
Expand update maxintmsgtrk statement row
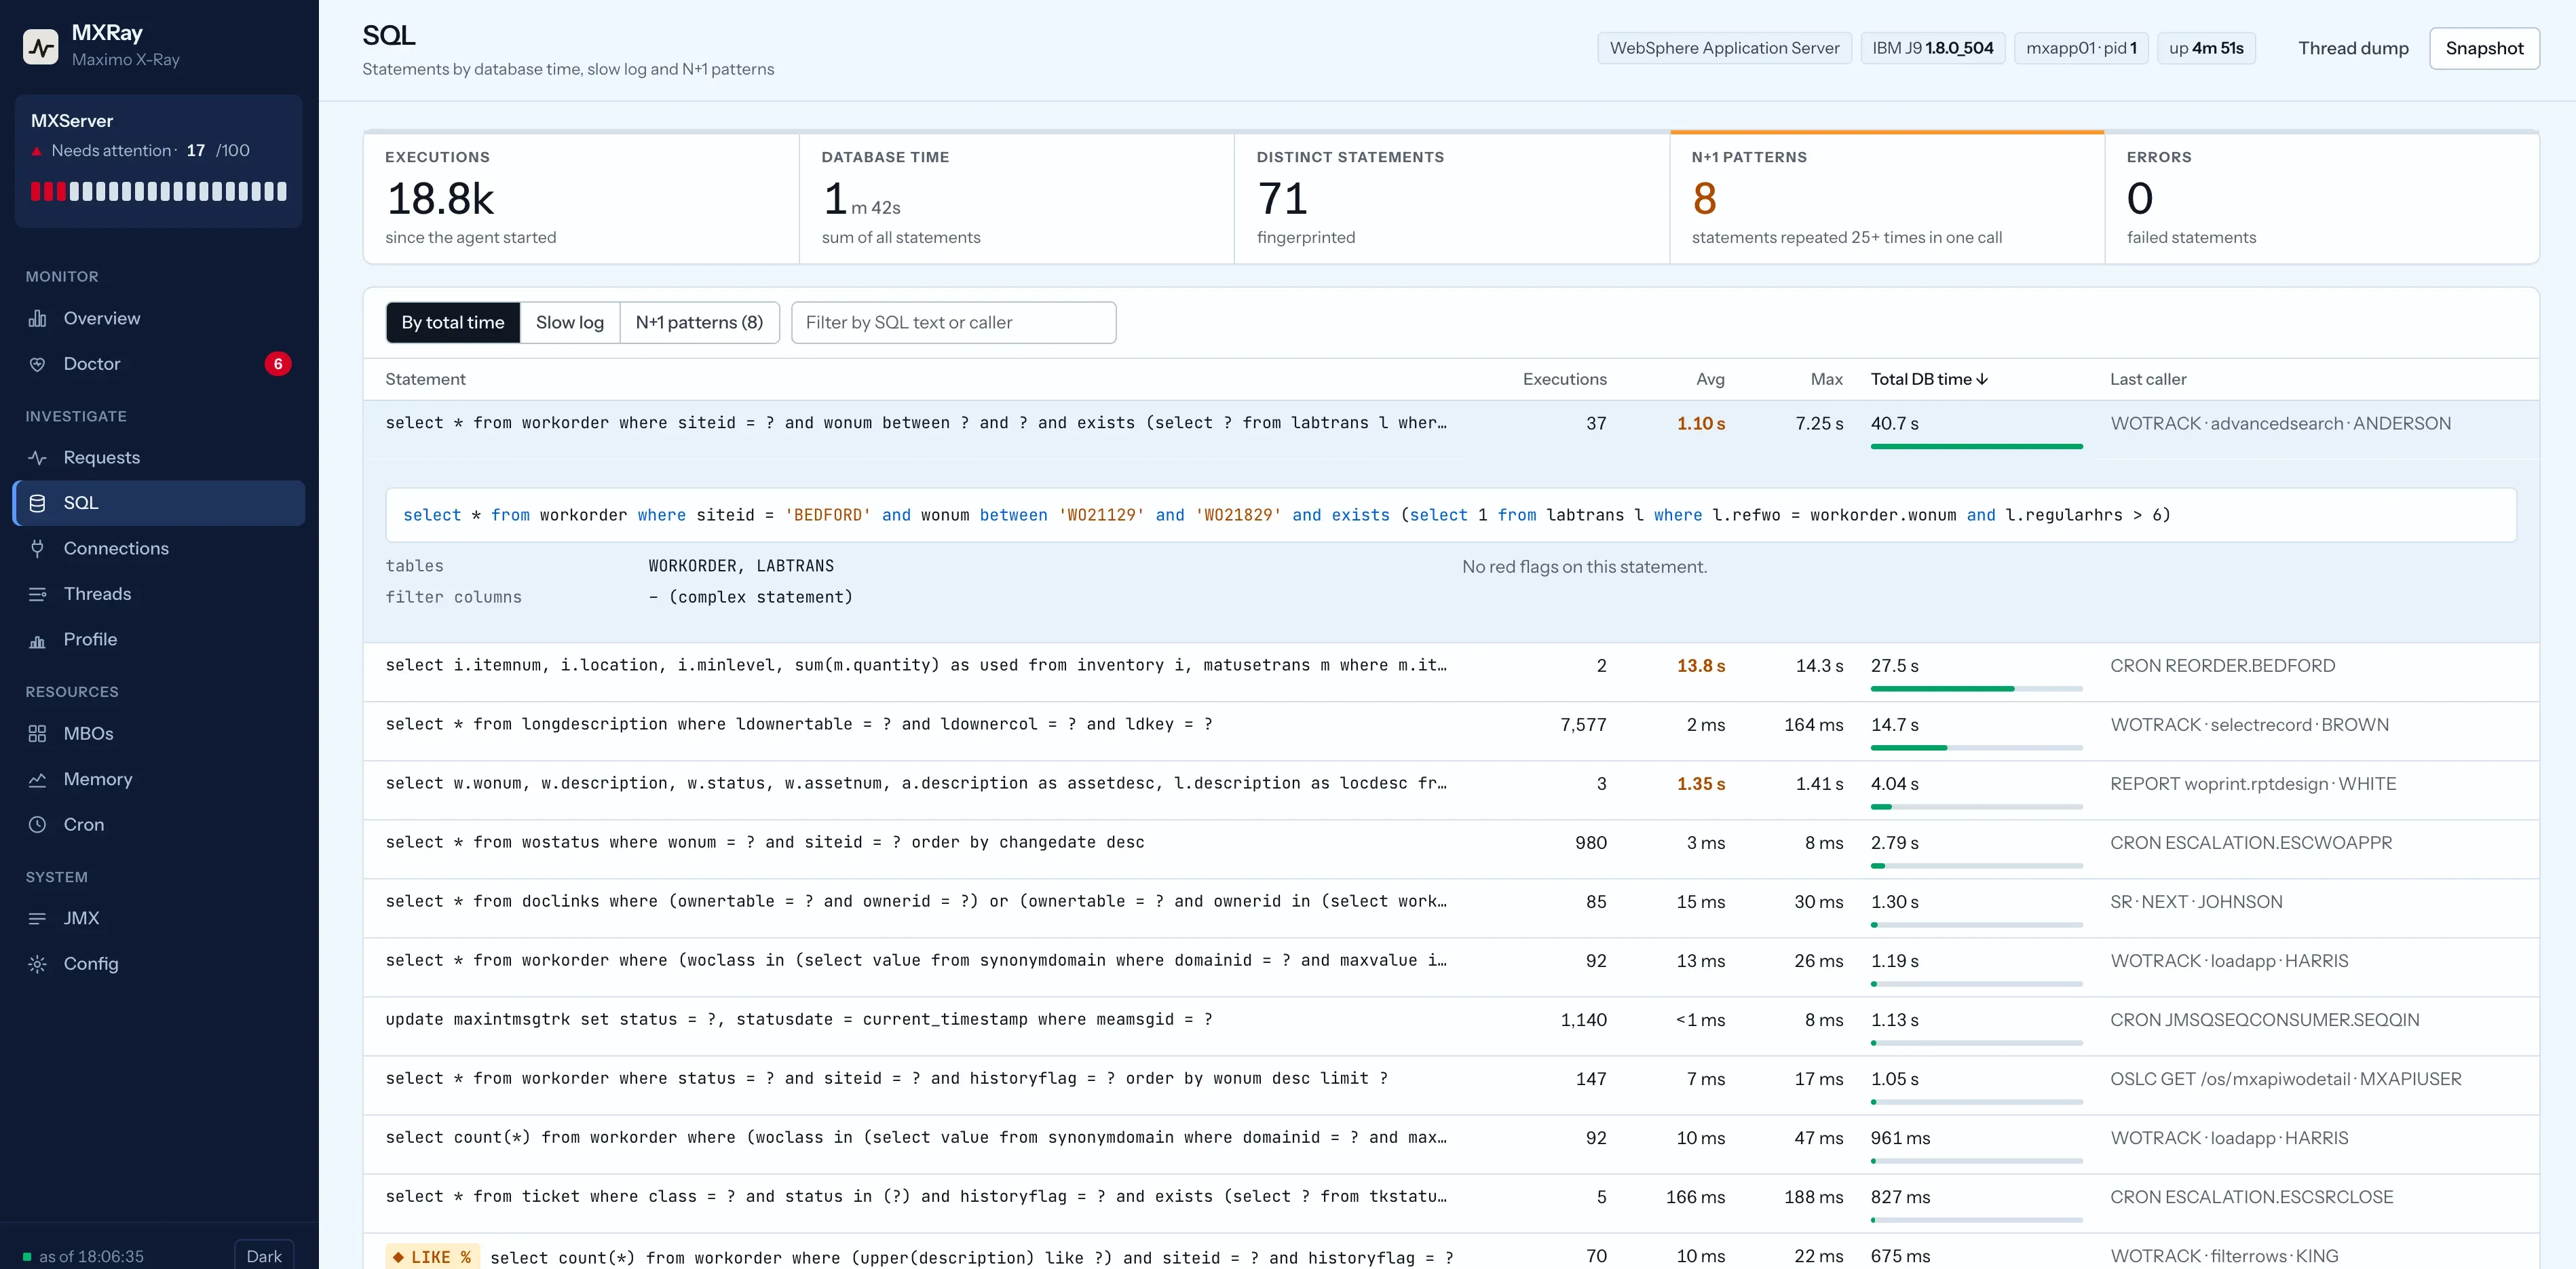point(1450,1026)
